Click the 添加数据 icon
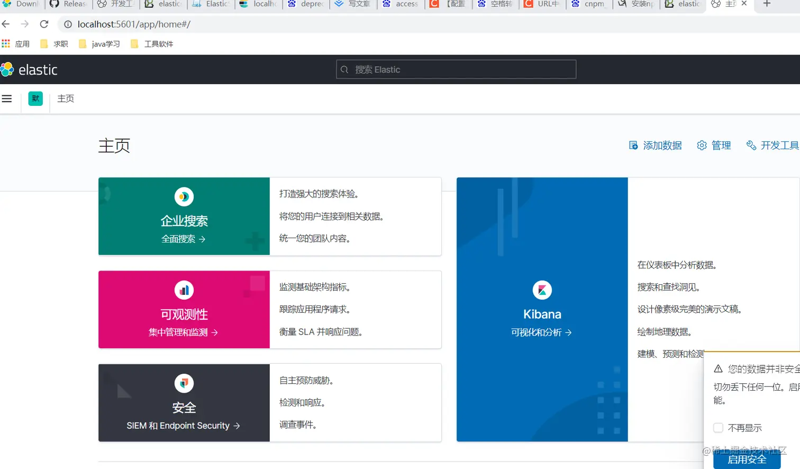The image size is (800, 469). pos(633,146)
